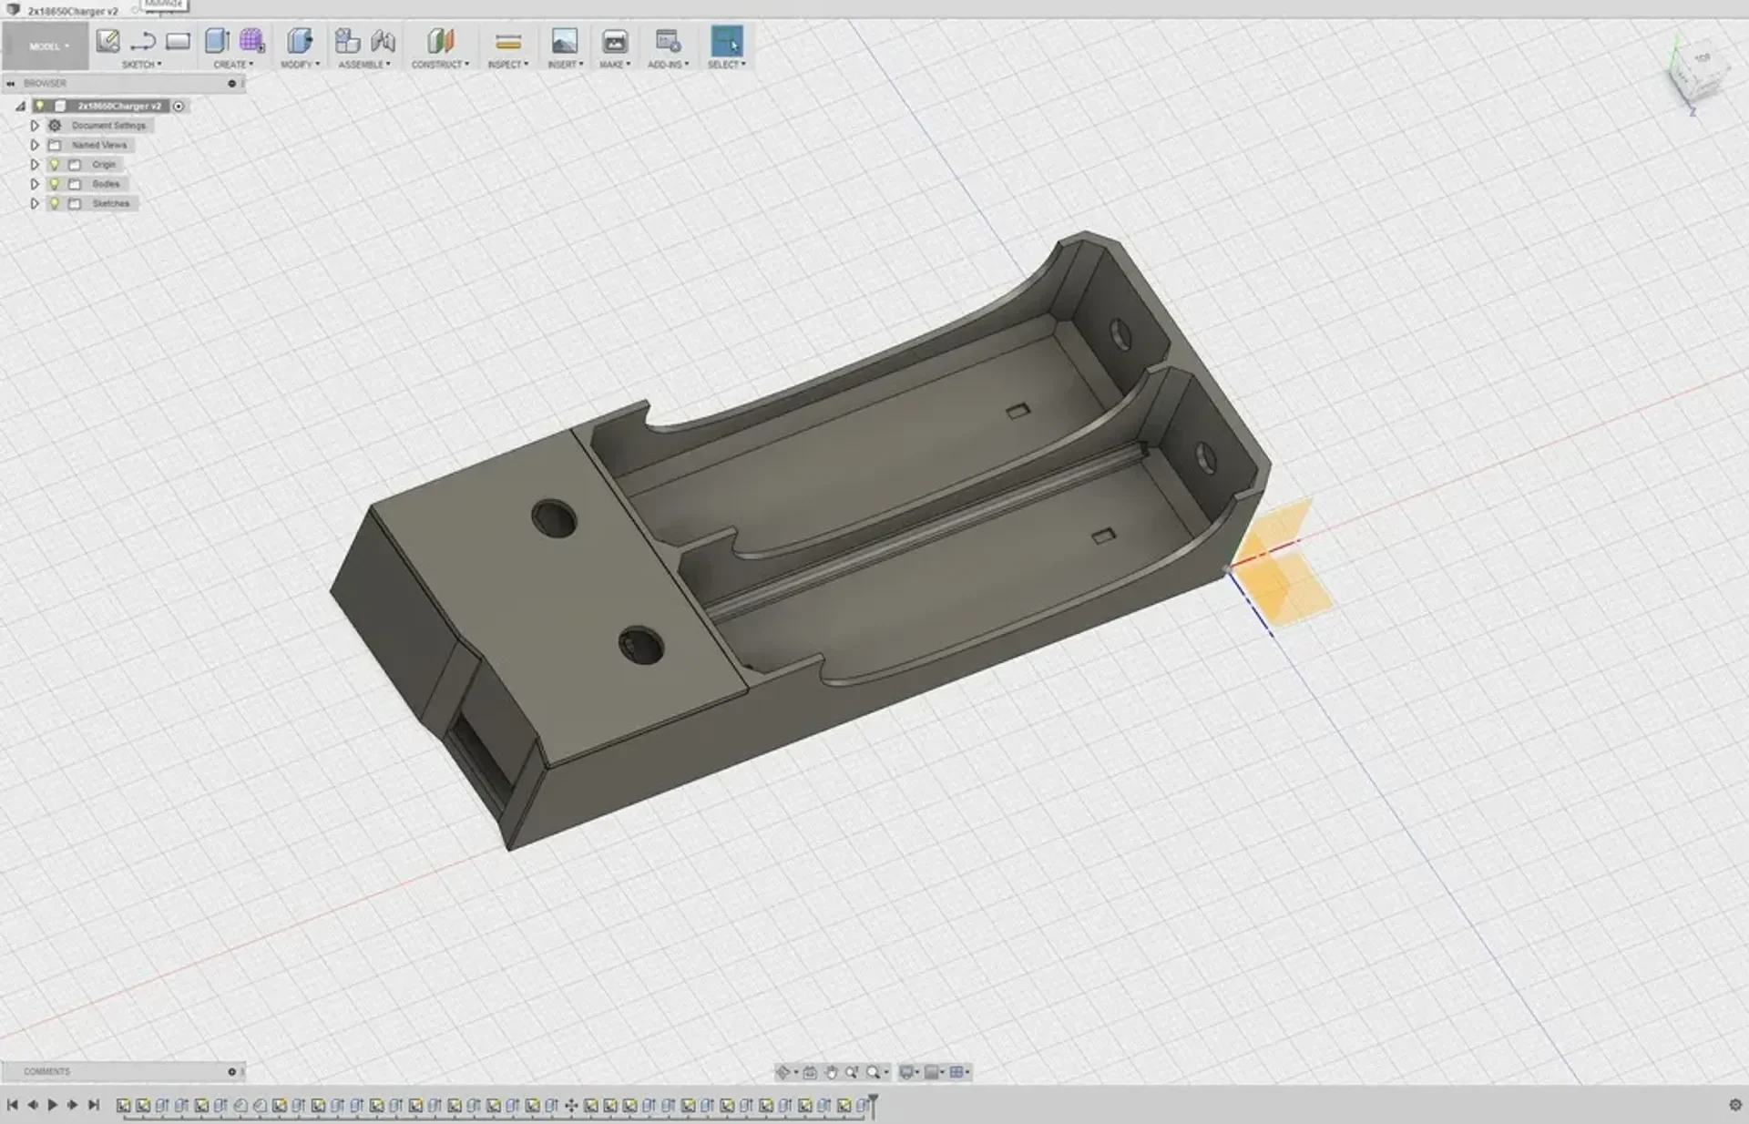
Task: Select the Pan hand tool
Action: tap(831, 1072)
